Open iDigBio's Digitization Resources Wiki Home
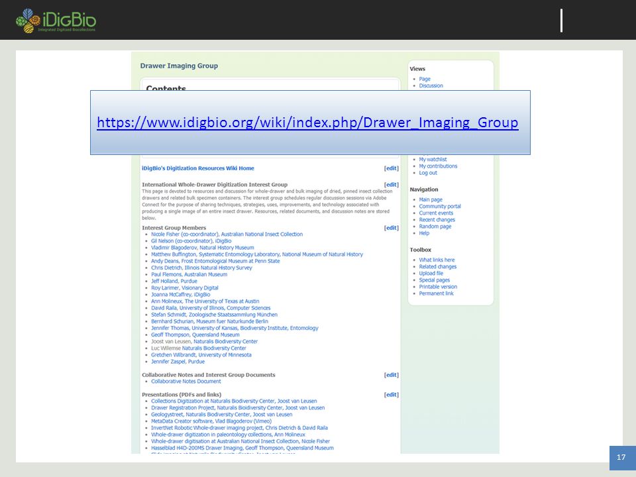Viewport: 636px width, 477px height. 198,168
